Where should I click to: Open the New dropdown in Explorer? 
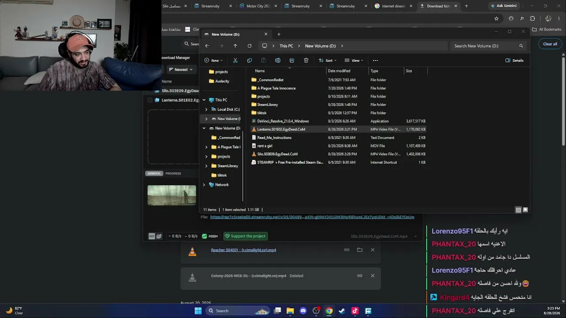coord(214,61)
